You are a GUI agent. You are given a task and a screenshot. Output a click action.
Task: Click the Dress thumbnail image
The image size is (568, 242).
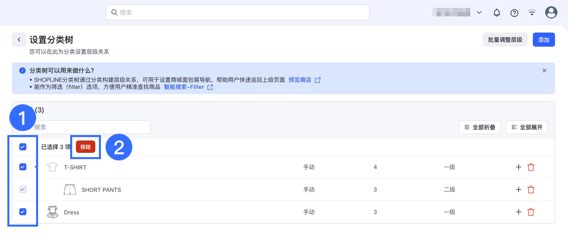tap(52, 212)
